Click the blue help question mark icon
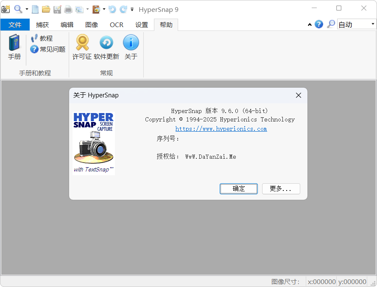 tap(319, 24)
